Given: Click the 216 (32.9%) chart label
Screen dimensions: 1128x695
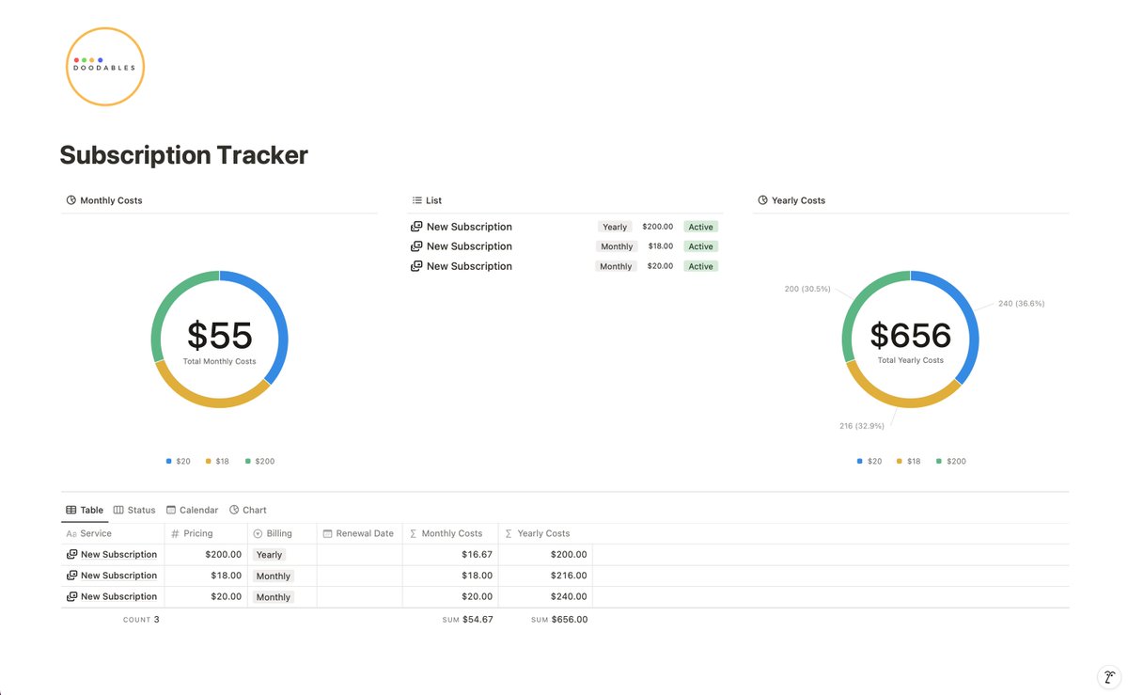Looking at the screenshot, I should point(862,426).
